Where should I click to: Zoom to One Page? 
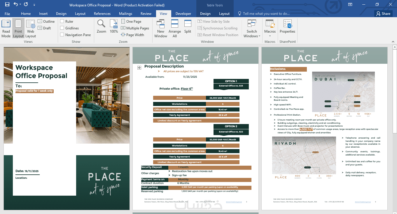click(x=131, y=21)
